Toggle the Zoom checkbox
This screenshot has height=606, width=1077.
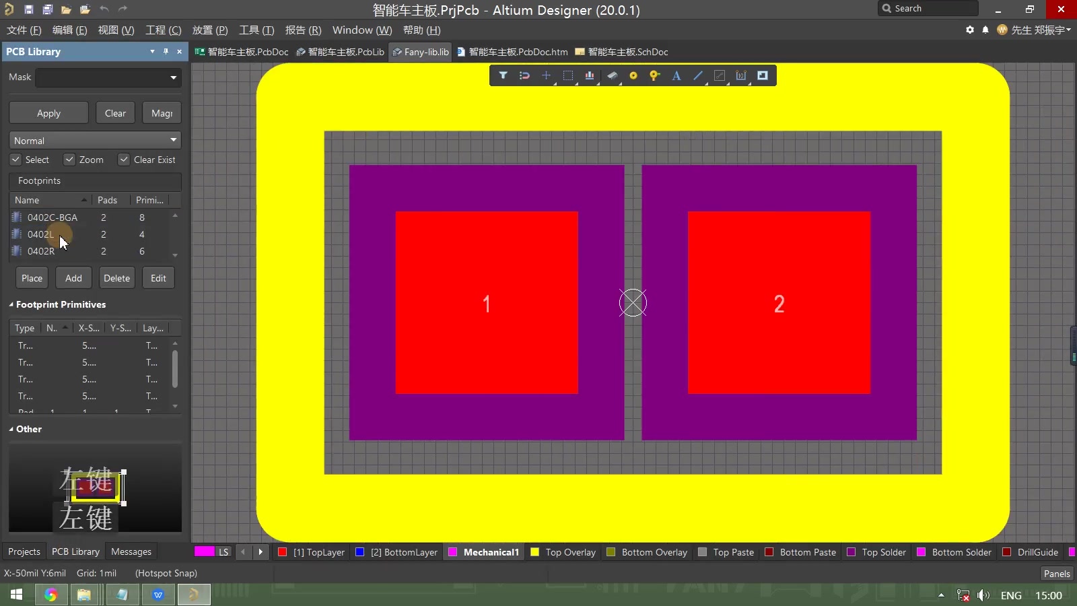tap(69, 160)
